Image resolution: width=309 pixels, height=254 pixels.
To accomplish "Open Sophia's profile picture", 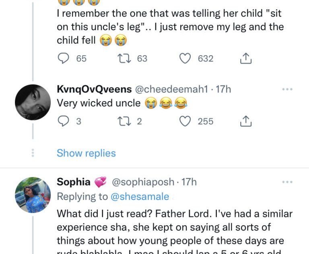I will click(33, 195).
